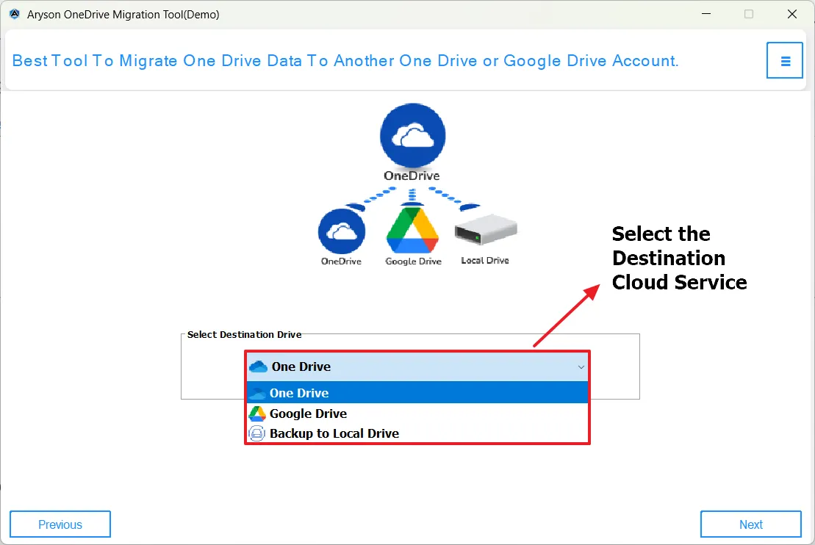Click the Select the Destination Cloud Service annotation
Viewport: 815px width, 545px height.
coord(678,258)
